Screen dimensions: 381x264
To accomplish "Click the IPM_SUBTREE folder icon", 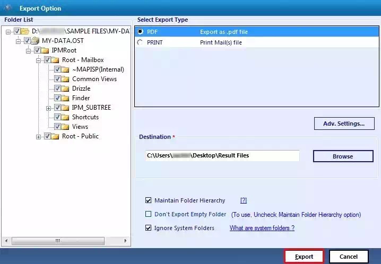I will coord(65,108).
